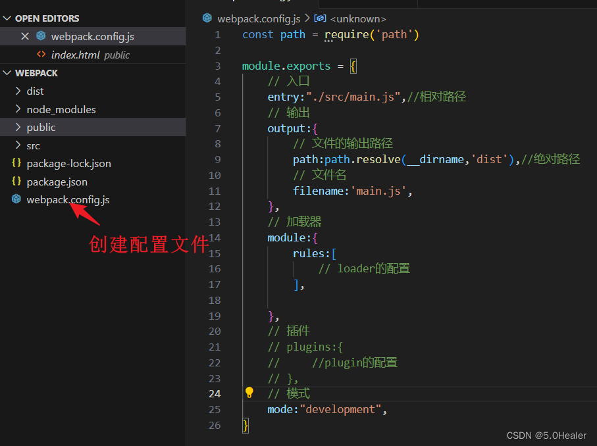Collapse the OPEN EDITORS section
This screenshot has width=597, height=446.
tap(7, 18)
